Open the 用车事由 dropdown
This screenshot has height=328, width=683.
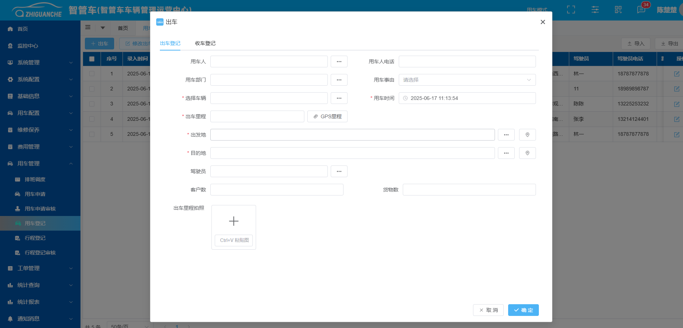(x=467, y=80)
